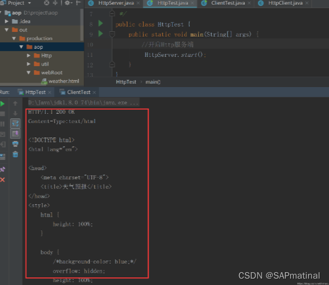Viewport: 329px width, 285px height.
Task: Close the ClientTest run tab
Action: pyautogui.click(x=94, y=92)
